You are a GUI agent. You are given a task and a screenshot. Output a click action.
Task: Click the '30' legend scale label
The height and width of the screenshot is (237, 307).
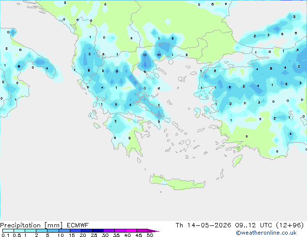click(105, 235)
